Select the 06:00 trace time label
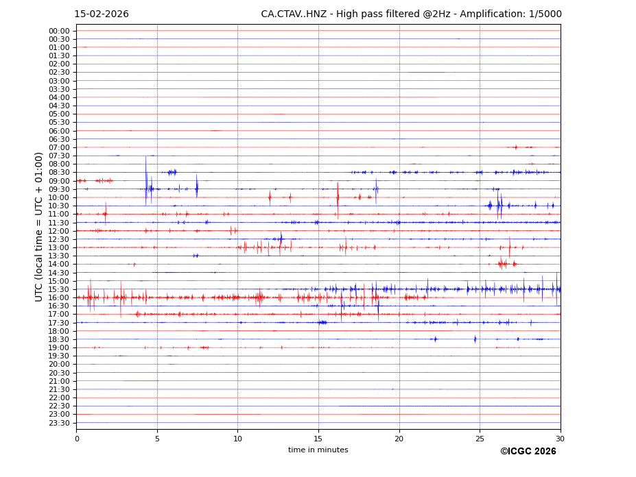Viewport: 636px width, 477px height. 59,131
